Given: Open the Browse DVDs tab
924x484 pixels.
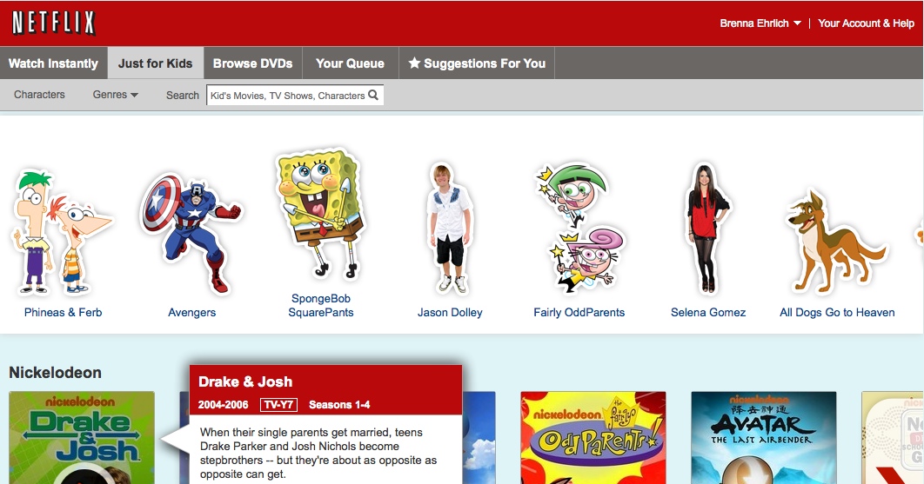Looking at the screenshot, I should [x=253, y=63].
